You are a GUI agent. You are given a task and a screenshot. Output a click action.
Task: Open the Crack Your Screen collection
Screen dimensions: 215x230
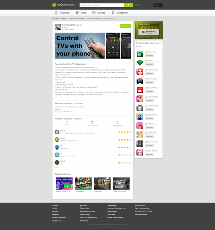pyautogui.click(x=121, y=184)
